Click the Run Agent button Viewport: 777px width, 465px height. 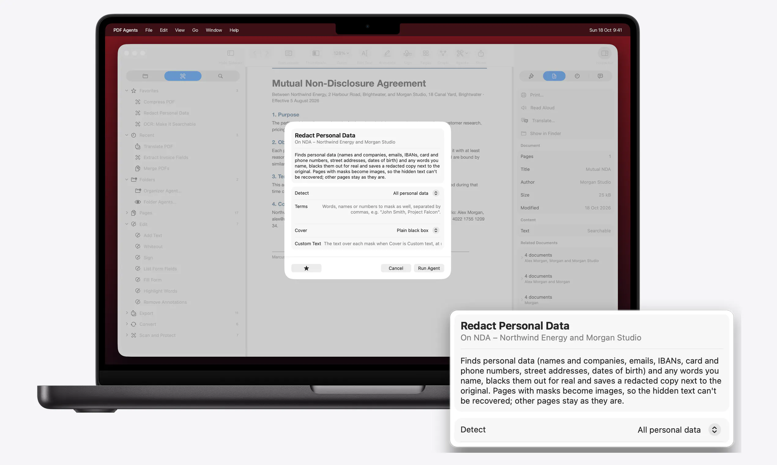coord(429,268)
